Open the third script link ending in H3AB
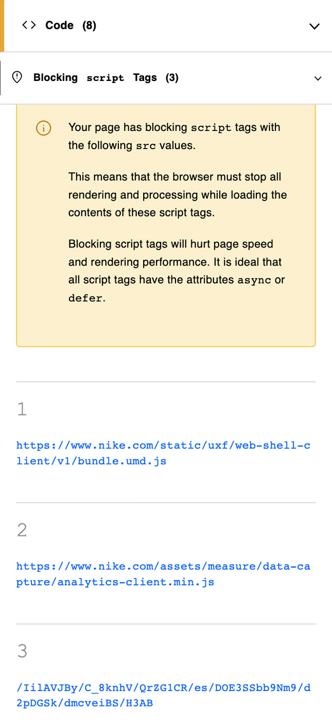The image size is (332, 722). pyautogui.click(x=163, y=695)
